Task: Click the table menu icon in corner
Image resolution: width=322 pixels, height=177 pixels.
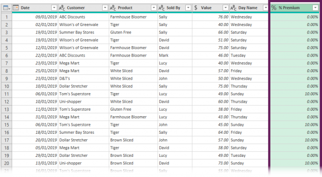Action: pyautogui.click(x=6, y=8)
